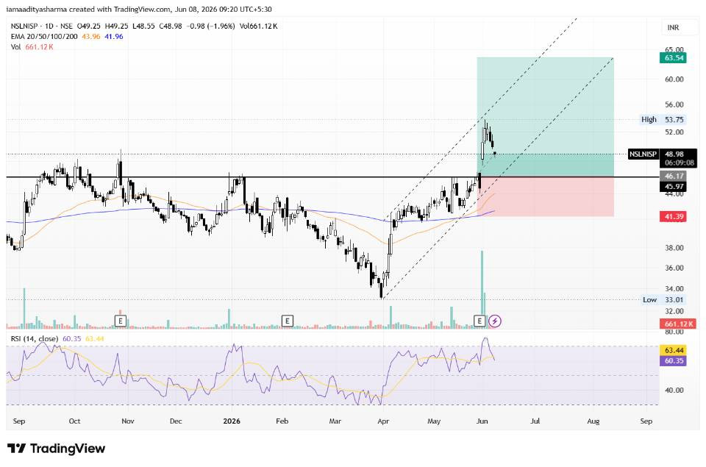Click the Jul label on the time axis
Image resolution: width=706 pixels, height=467 pixels.
pos(535,421)
